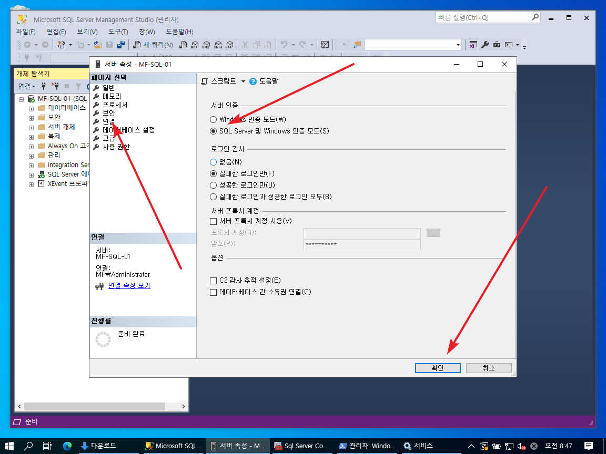The width and height of the screenshot is (606, 454).
Task: Click the Quick Launch search magnifier icon
Action: click(536, 17)
